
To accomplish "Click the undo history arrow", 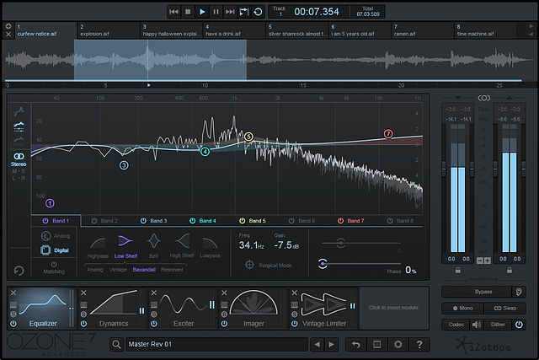I will (355, 344).
